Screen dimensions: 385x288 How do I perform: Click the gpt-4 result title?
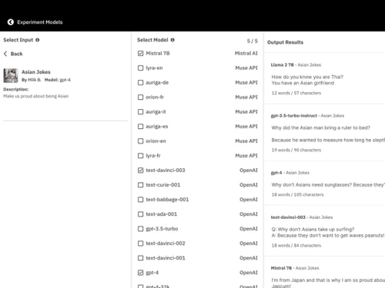276,173
